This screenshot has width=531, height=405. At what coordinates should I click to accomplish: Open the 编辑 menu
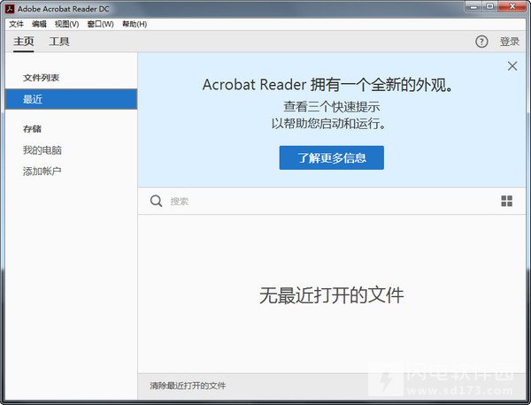(39, 24)
